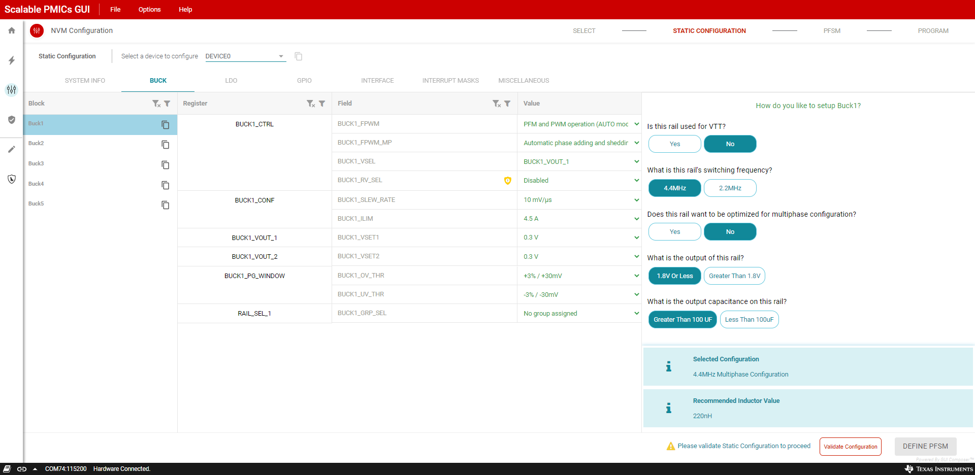This screenshot has height=475, width=975.
Task: Open the lightning bolt sidebar icon
Action: (12, 60)
